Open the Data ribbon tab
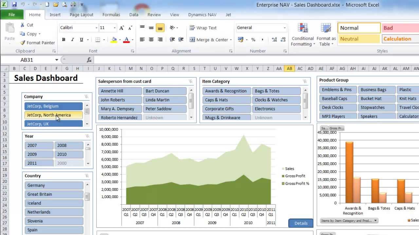 tap(134, 15)
